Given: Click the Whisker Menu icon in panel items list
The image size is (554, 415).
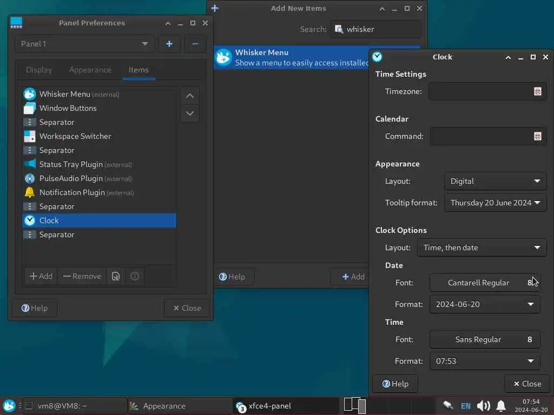Looking at the screenshot, I should (x=30, y=94).
